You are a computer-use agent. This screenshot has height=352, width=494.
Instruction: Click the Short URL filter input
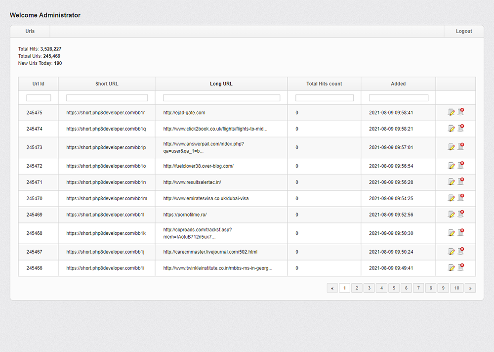click(x=107, y=98)
